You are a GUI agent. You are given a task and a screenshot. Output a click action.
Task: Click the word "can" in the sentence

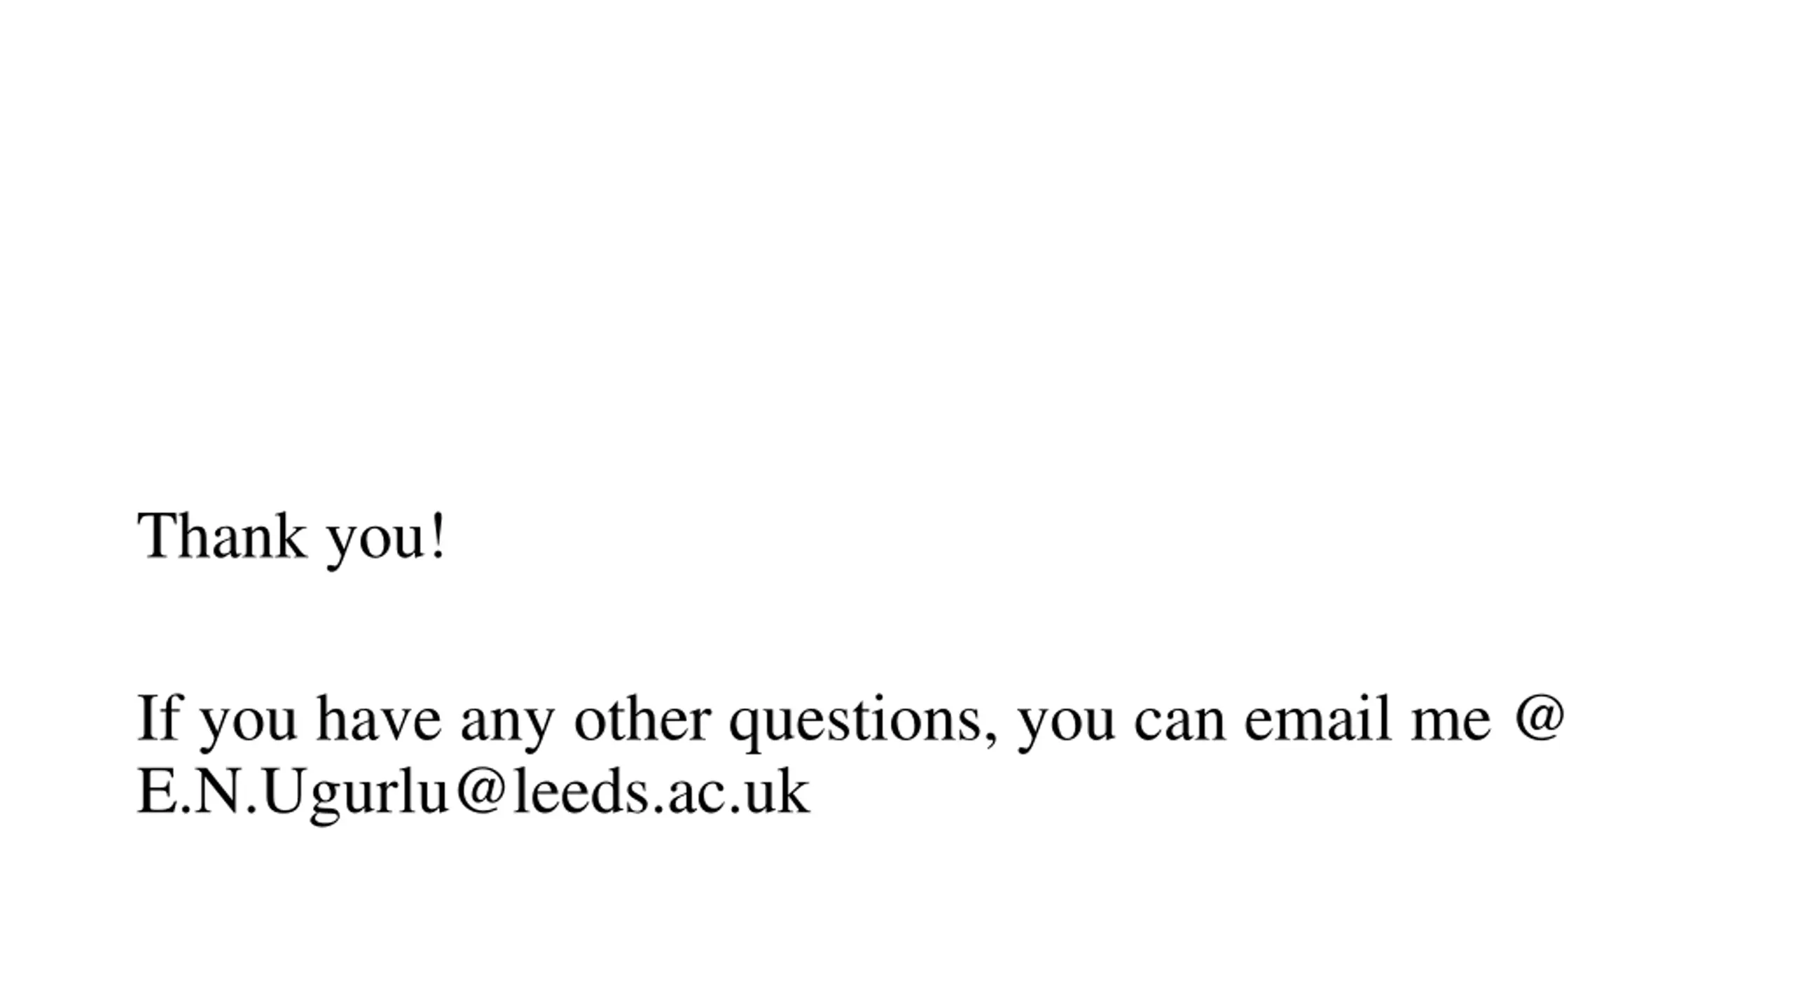click(1180, 721)
